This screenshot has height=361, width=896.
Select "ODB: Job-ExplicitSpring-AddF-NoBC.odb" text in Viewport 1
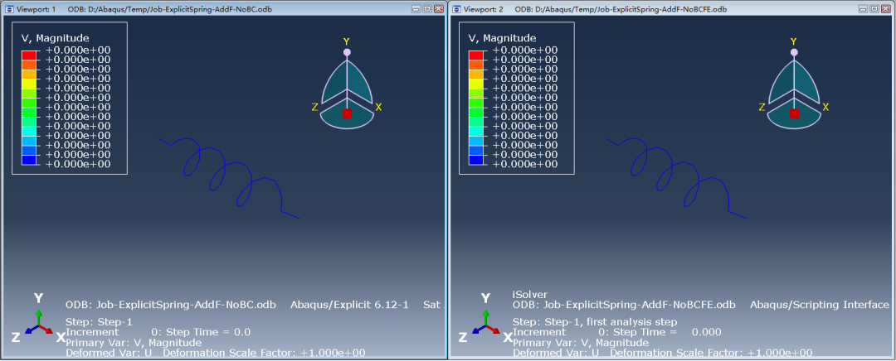[171, 305]
